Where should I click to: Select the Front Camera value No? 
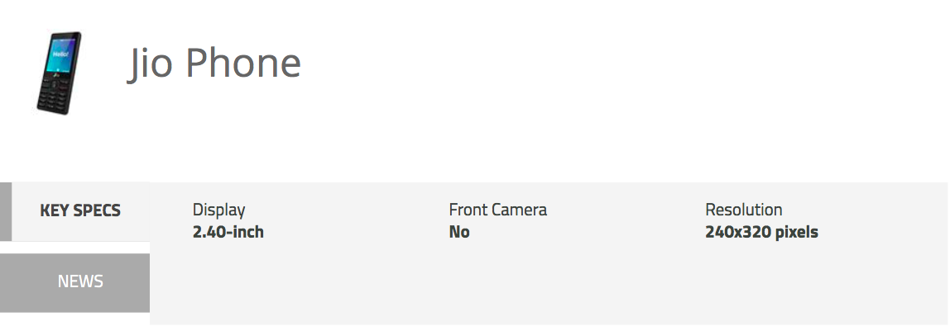(459, 232)
